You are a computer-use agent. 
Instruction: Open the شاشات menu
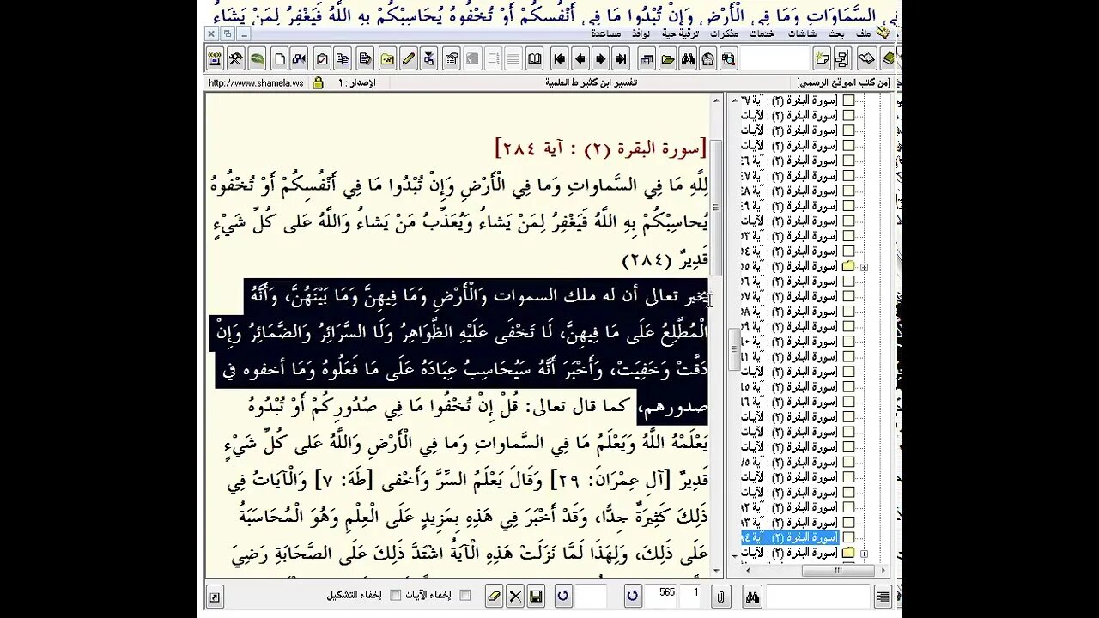802,33
